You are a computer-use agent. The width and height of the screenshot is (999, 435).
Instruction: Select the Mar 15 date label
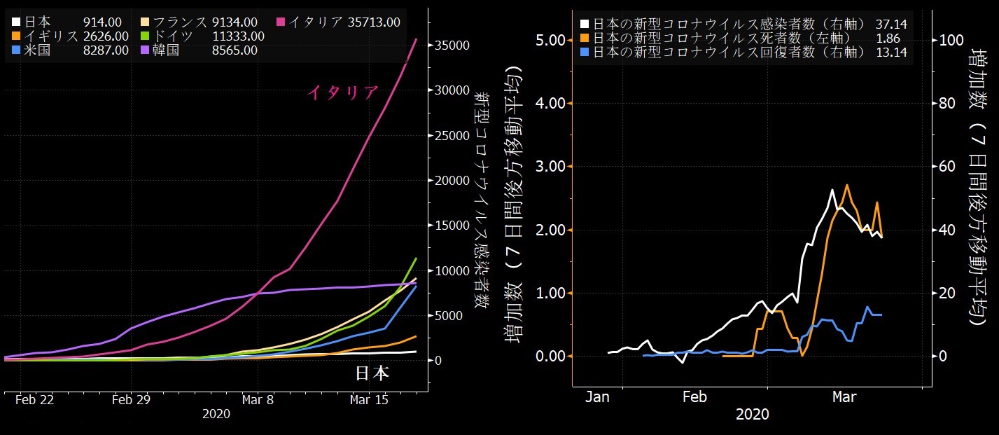(369, 399)
